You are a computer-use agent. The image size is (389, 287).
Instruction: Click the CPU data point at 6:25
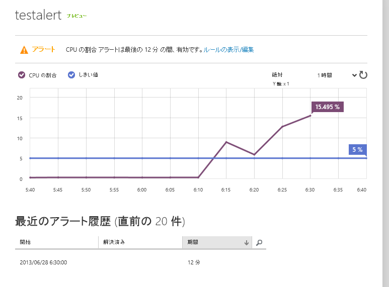282,127
